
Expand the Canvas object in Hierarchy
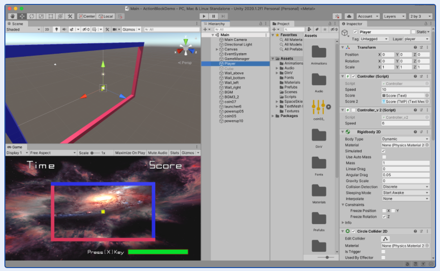pos(217,49)
